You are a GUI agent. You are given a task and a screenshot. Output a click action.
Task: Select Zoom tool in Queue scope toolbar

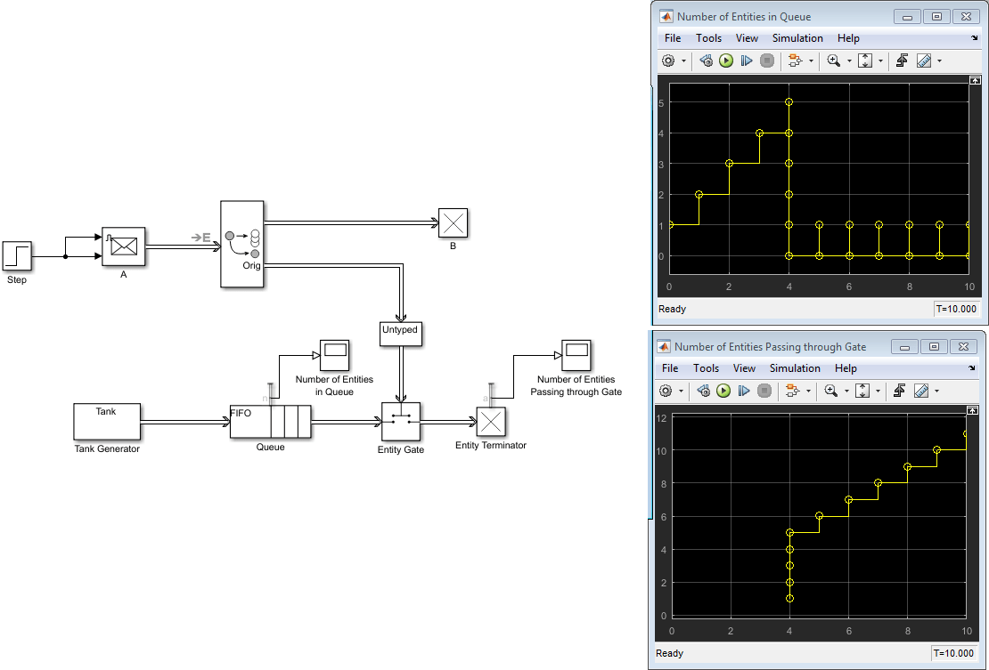pos(834,61)
